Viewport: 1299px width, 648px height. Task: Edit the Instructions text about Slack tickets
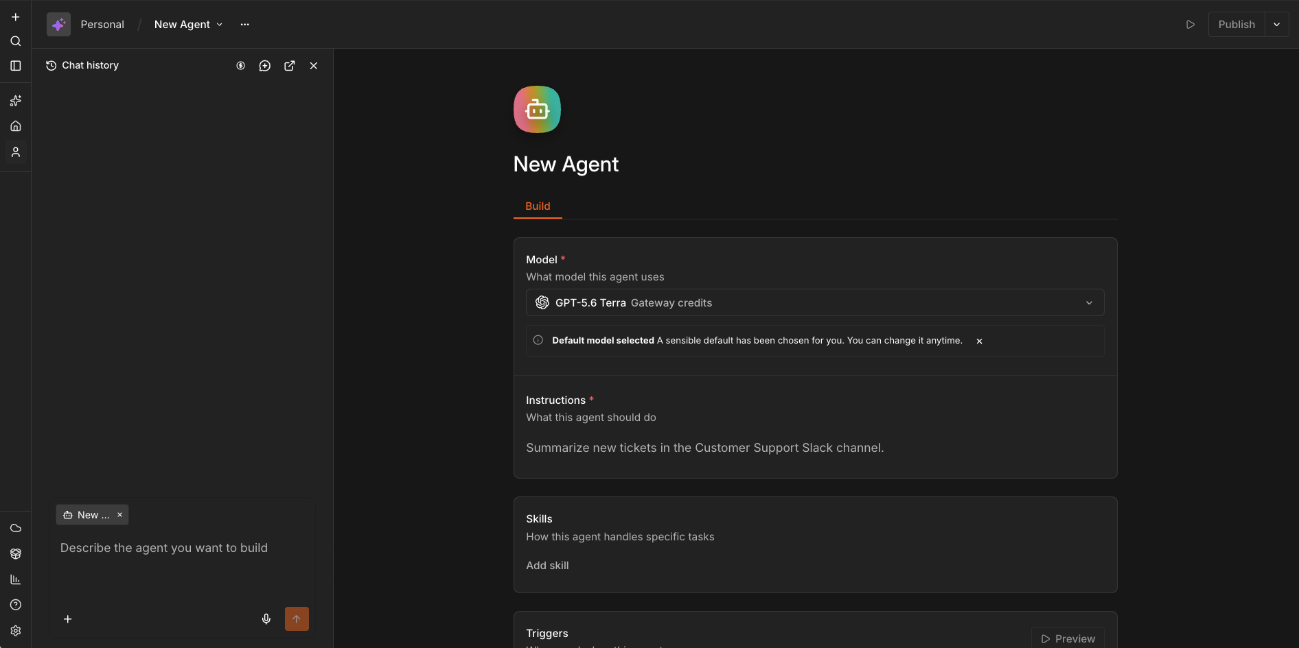click(x=705, y=448)
